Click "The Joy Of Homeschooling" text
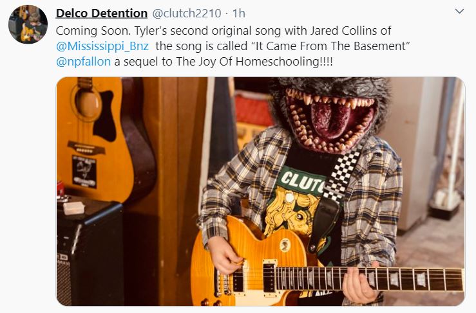The height and width of the screenshot is (313, 476). coord(247,62)
